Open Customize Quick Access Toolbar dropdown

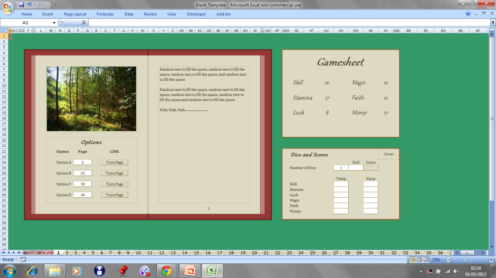coord(55,4)
